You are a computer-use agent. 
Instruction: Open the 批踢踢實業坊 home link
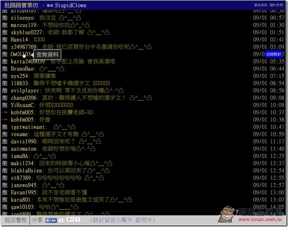click(x=21, y=5)
